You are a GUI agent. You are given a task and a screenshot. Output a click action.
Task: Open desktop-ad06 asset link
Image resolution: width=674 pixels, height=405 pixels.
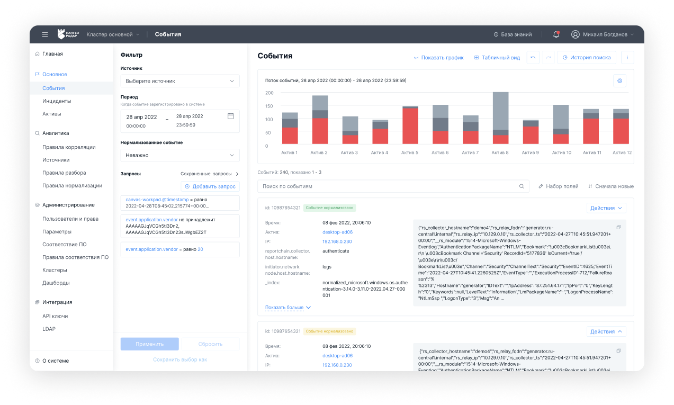click(337, 232)
